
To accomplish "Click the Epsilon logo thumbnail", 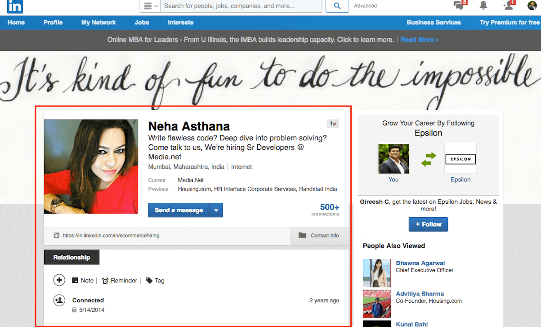I will 460,158.
